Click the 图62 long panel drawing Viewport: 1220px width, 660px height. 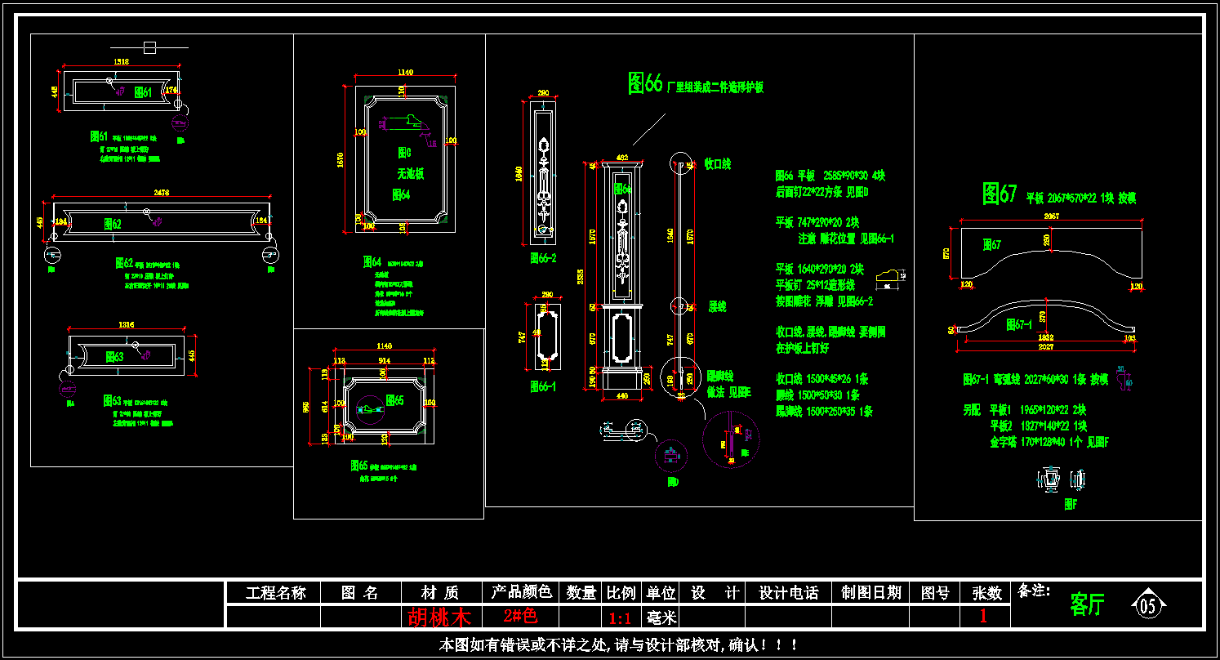161,221
